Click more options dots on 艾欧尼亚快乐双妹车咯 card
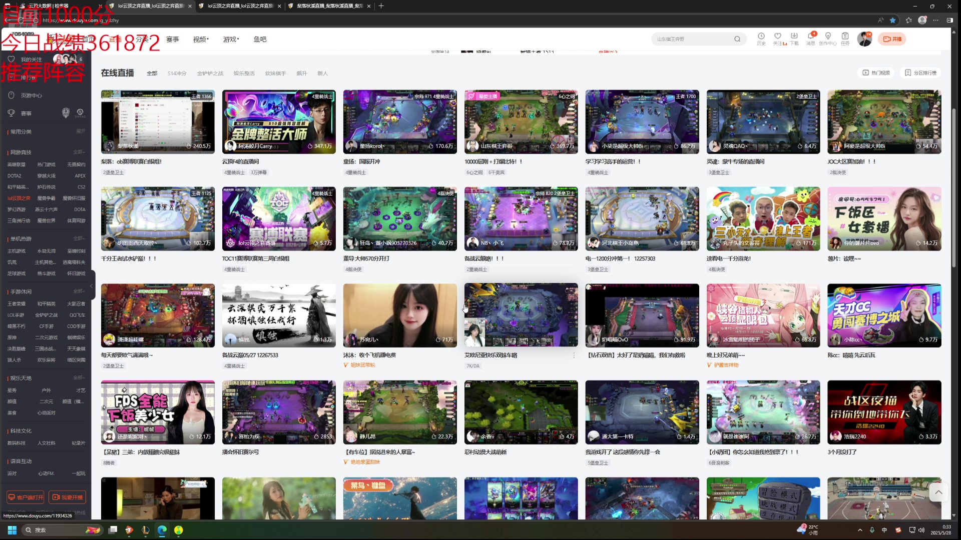Image resolution: width=961 pixels, height=540 pixels. (x=574, y=355)
